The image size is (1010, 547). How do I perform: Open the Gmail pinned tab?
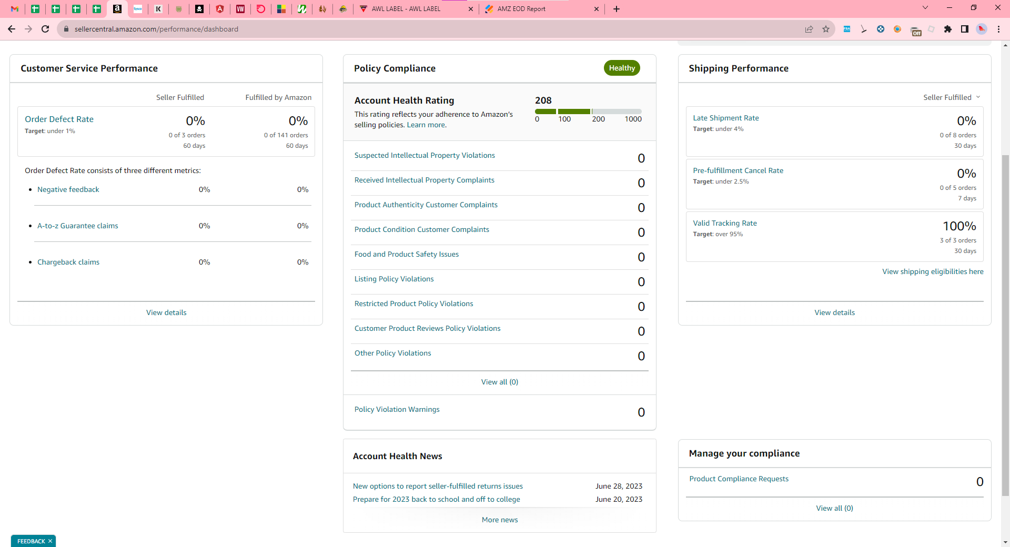15,9
